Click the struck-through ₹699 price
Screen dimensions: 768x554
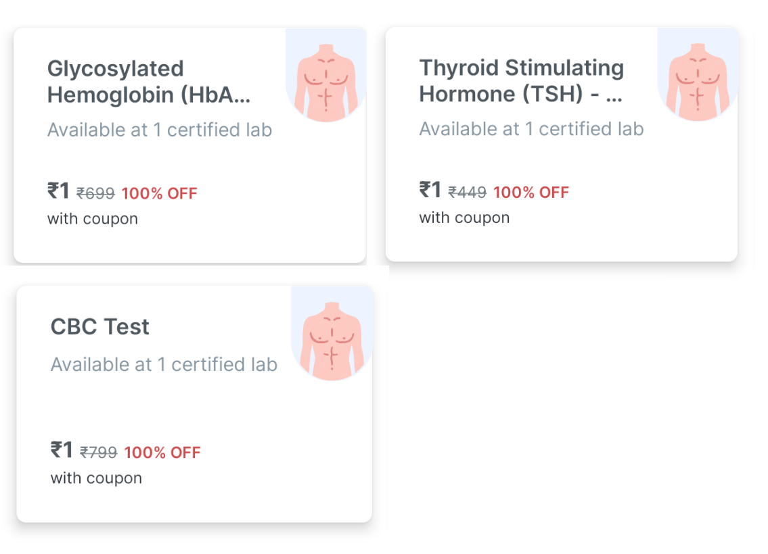point(95,194)
